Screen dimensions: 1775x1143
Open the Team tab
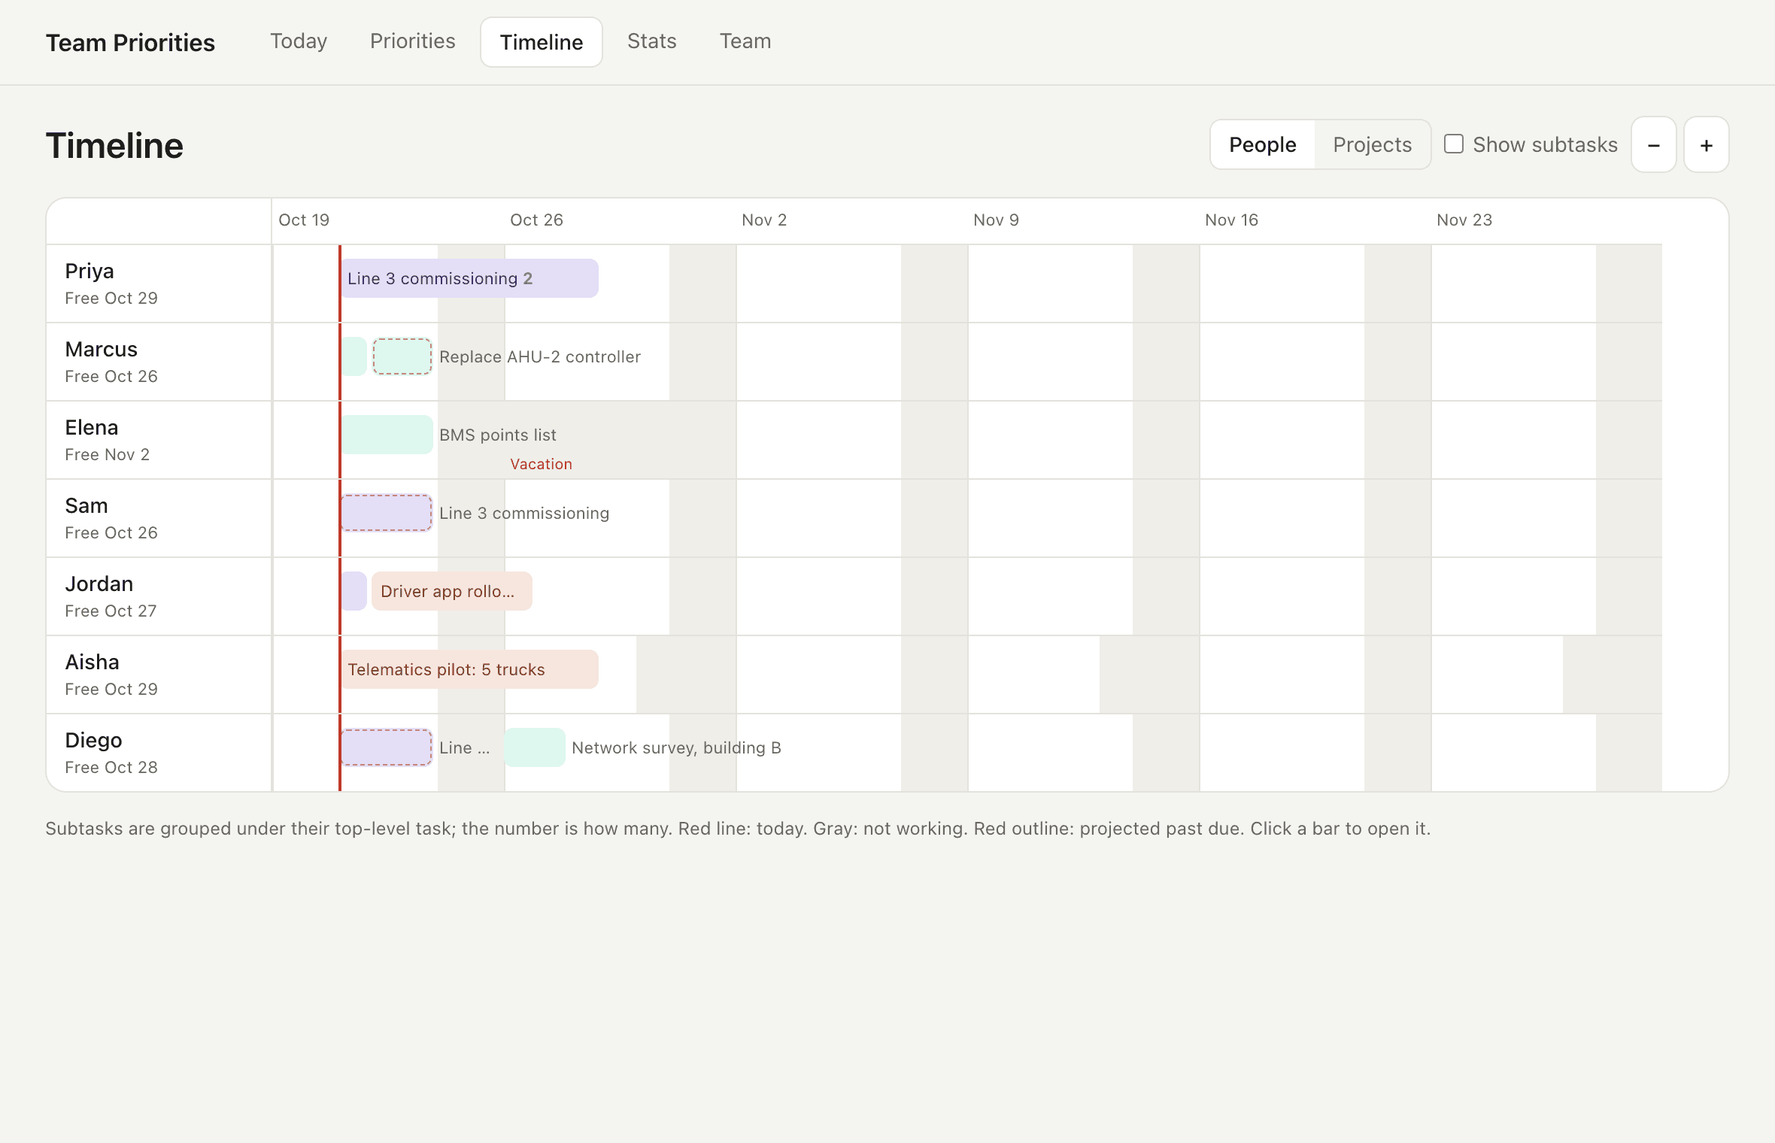(745, 41)
